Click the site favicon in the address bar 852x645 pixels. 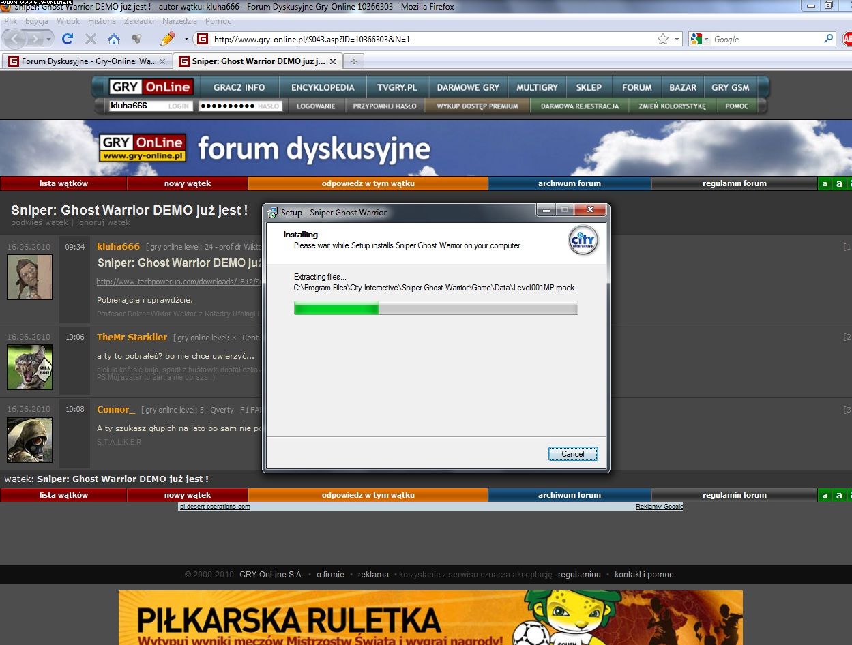point(203,39)
